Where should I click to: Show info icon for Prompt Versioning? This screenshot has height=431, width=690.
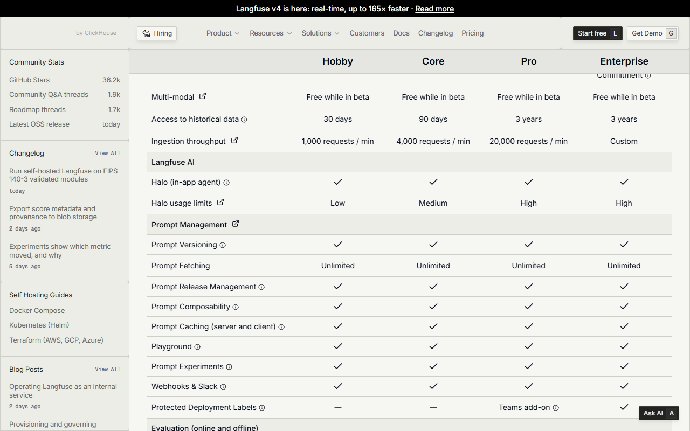[x=223, y=245]
